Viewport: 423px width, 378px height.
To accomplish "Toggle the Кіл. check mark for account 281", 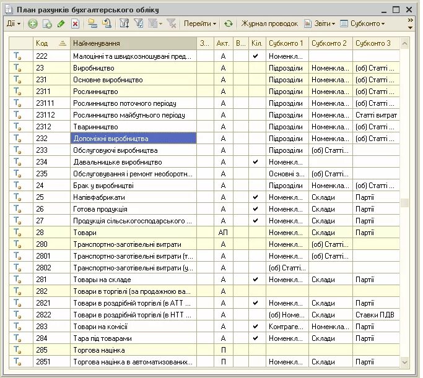I will tap(255, 280).
